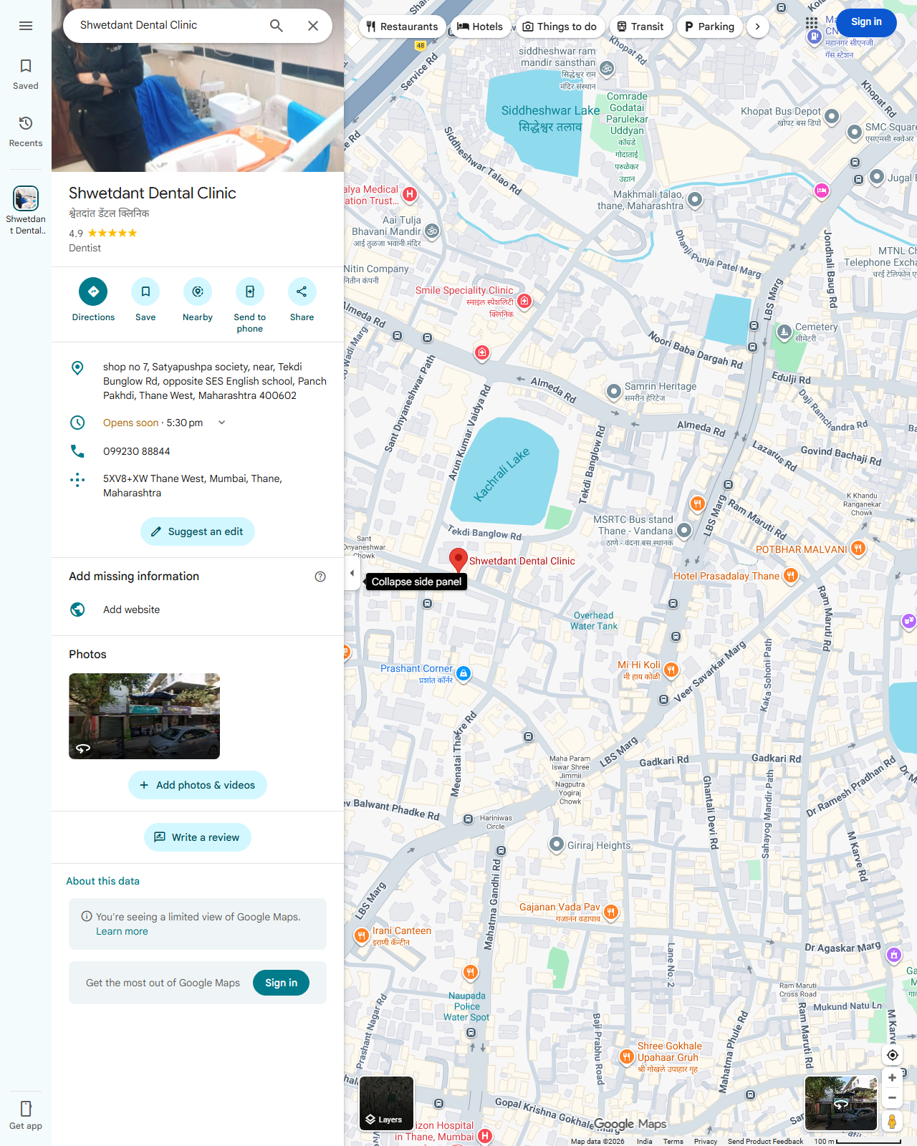Share this place

point(302,299)
